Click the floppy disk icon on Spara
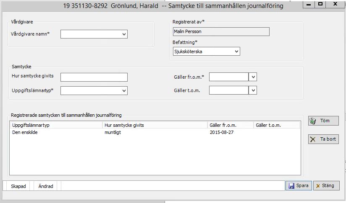The height and width of the screenshot is (203, 346). pos(291,186)
